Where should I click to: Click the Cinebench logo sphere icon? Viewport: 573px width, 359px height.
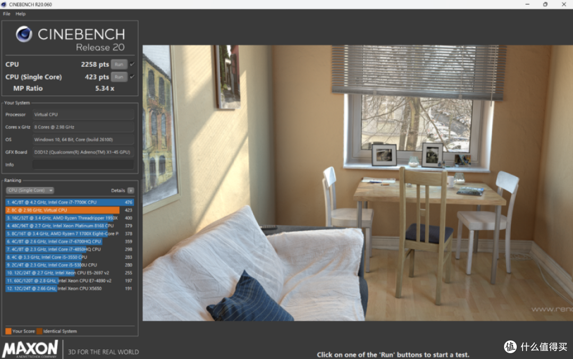24,34
